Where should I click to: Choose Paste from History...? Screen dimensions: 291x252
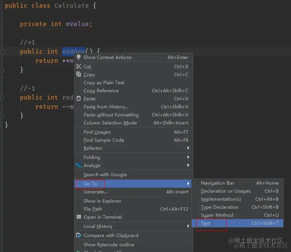pos(134,106)
